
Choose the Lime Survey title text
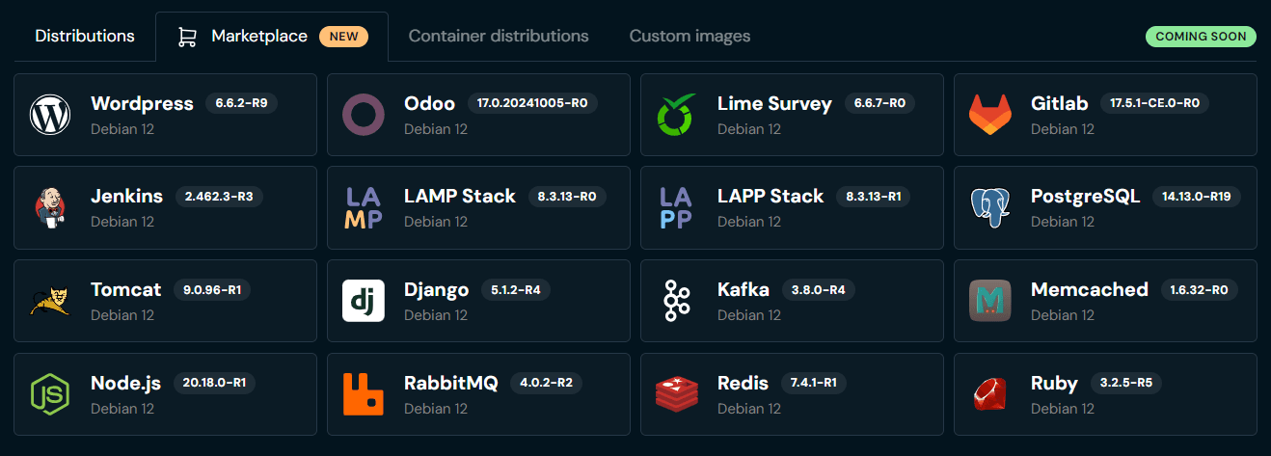(x=774, y=103)
